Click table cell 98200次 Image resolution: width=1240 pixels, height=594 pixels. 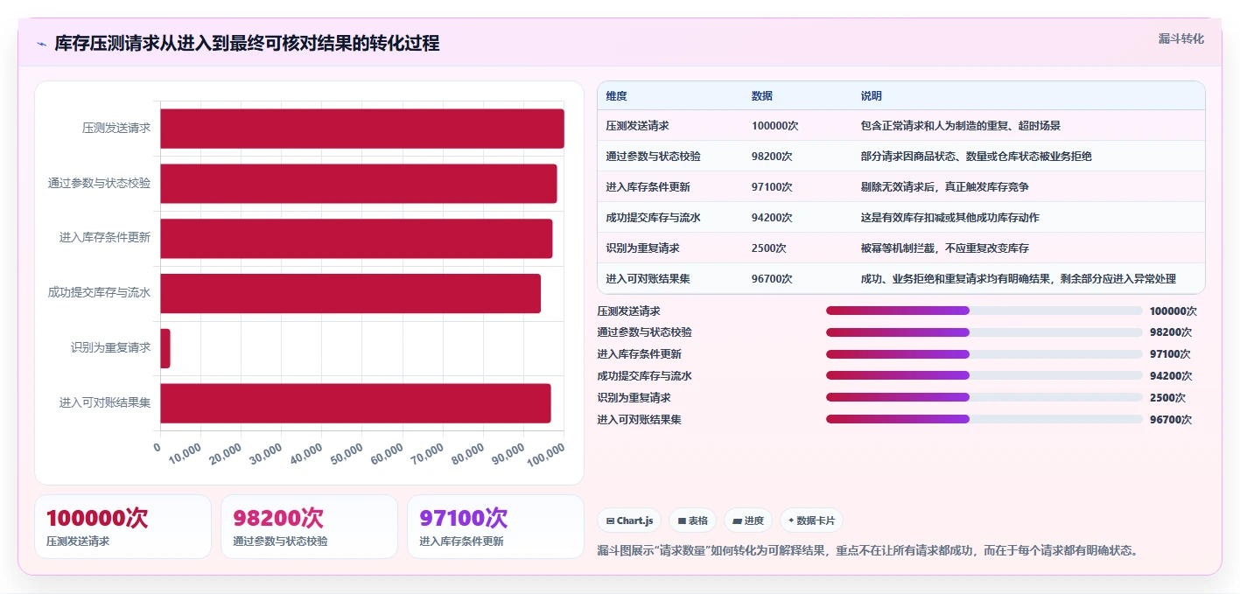[x=772, y=157]
